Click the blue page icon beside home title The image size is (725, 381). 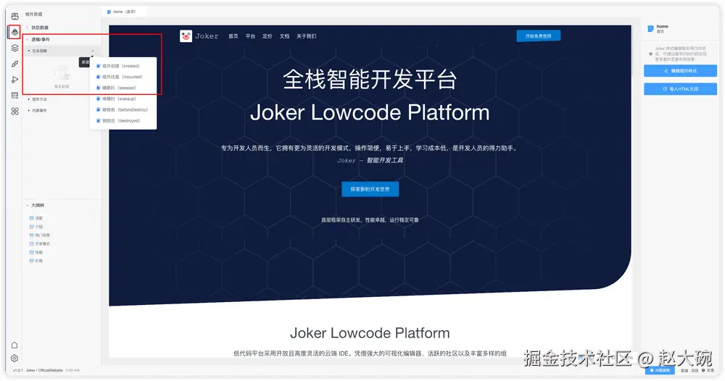650,29
